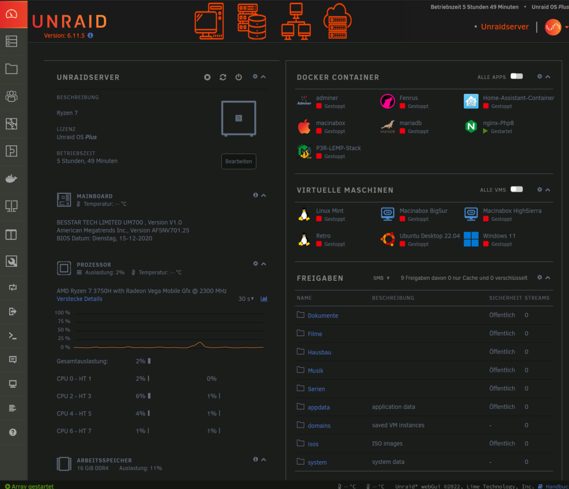This screenshot has width=569, height=489.
Task: Collapse the Virtuelle Maschinen panel
Action: coord(548,189)
